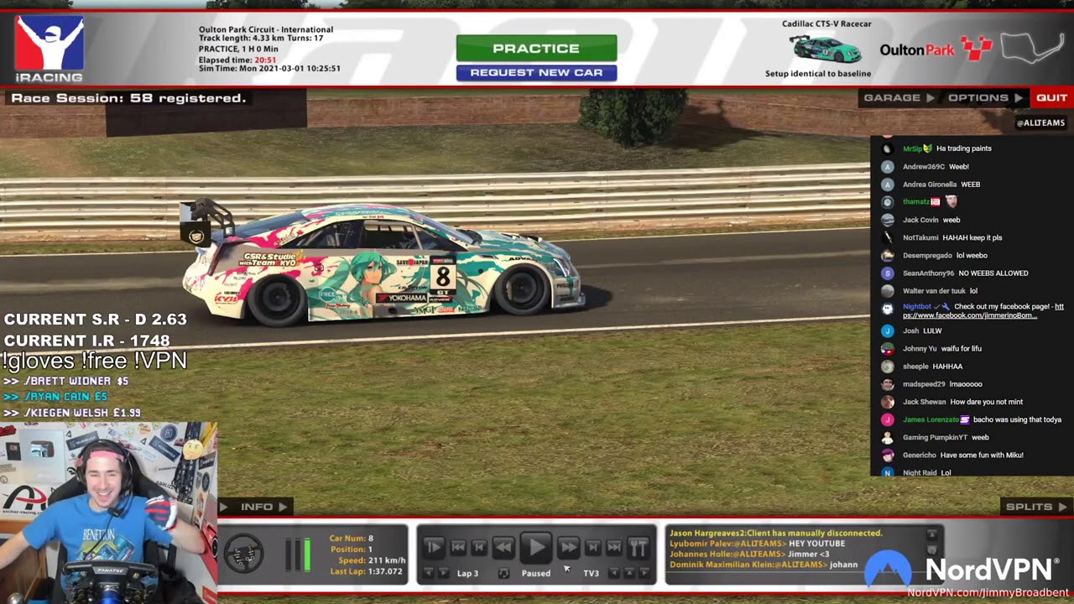
Task: Click the iRacing logo
Action: pos(50,49)
